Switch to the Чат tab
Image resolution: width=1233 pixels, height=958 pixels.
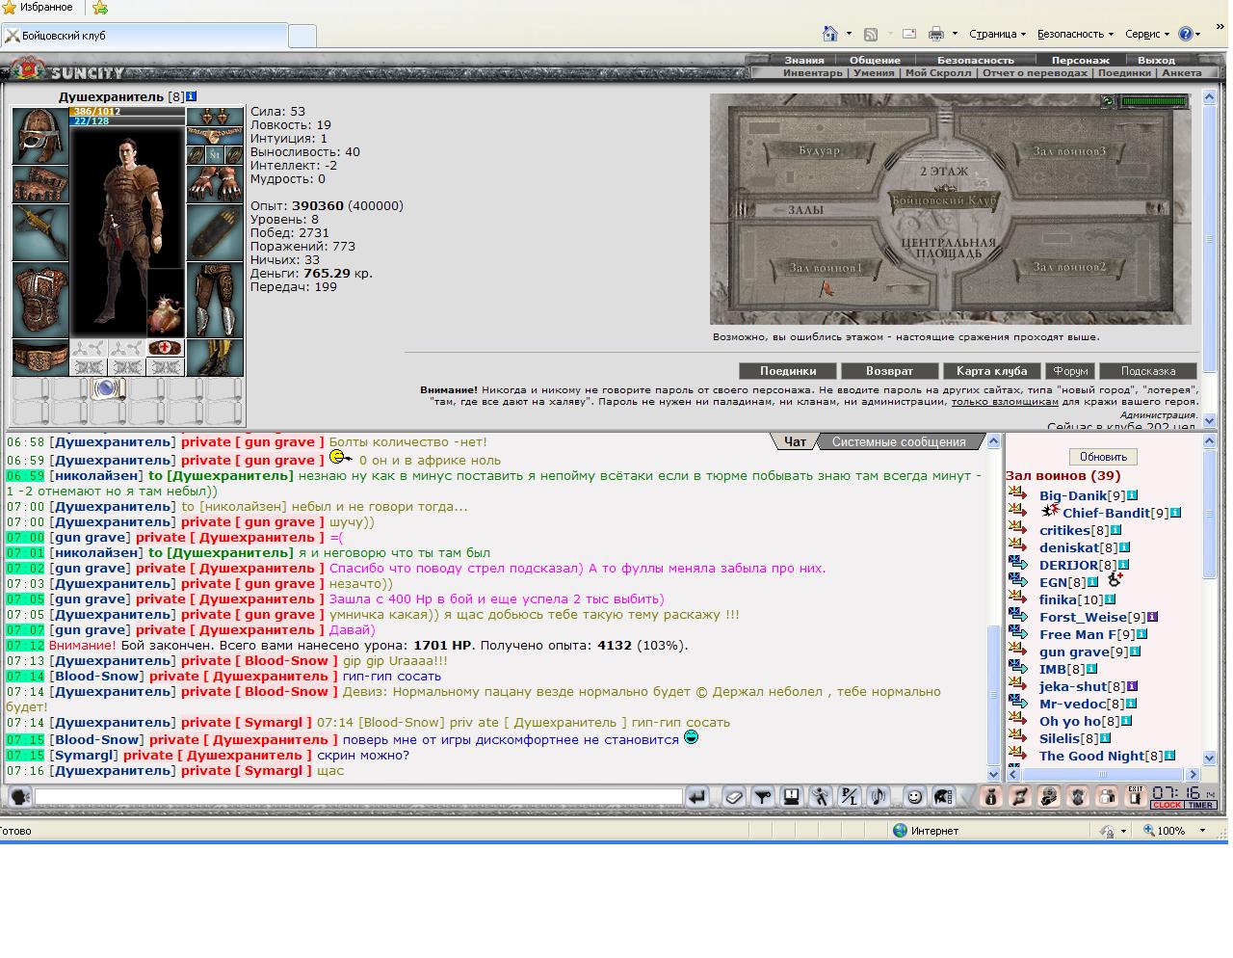tap(795, 441)
